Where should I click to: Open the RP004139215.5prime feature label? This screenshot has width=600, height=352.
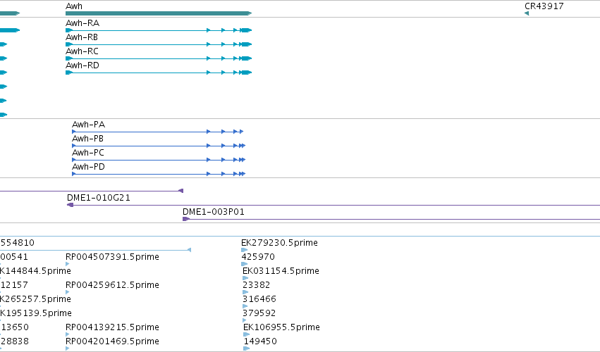(x=112, y=327)
